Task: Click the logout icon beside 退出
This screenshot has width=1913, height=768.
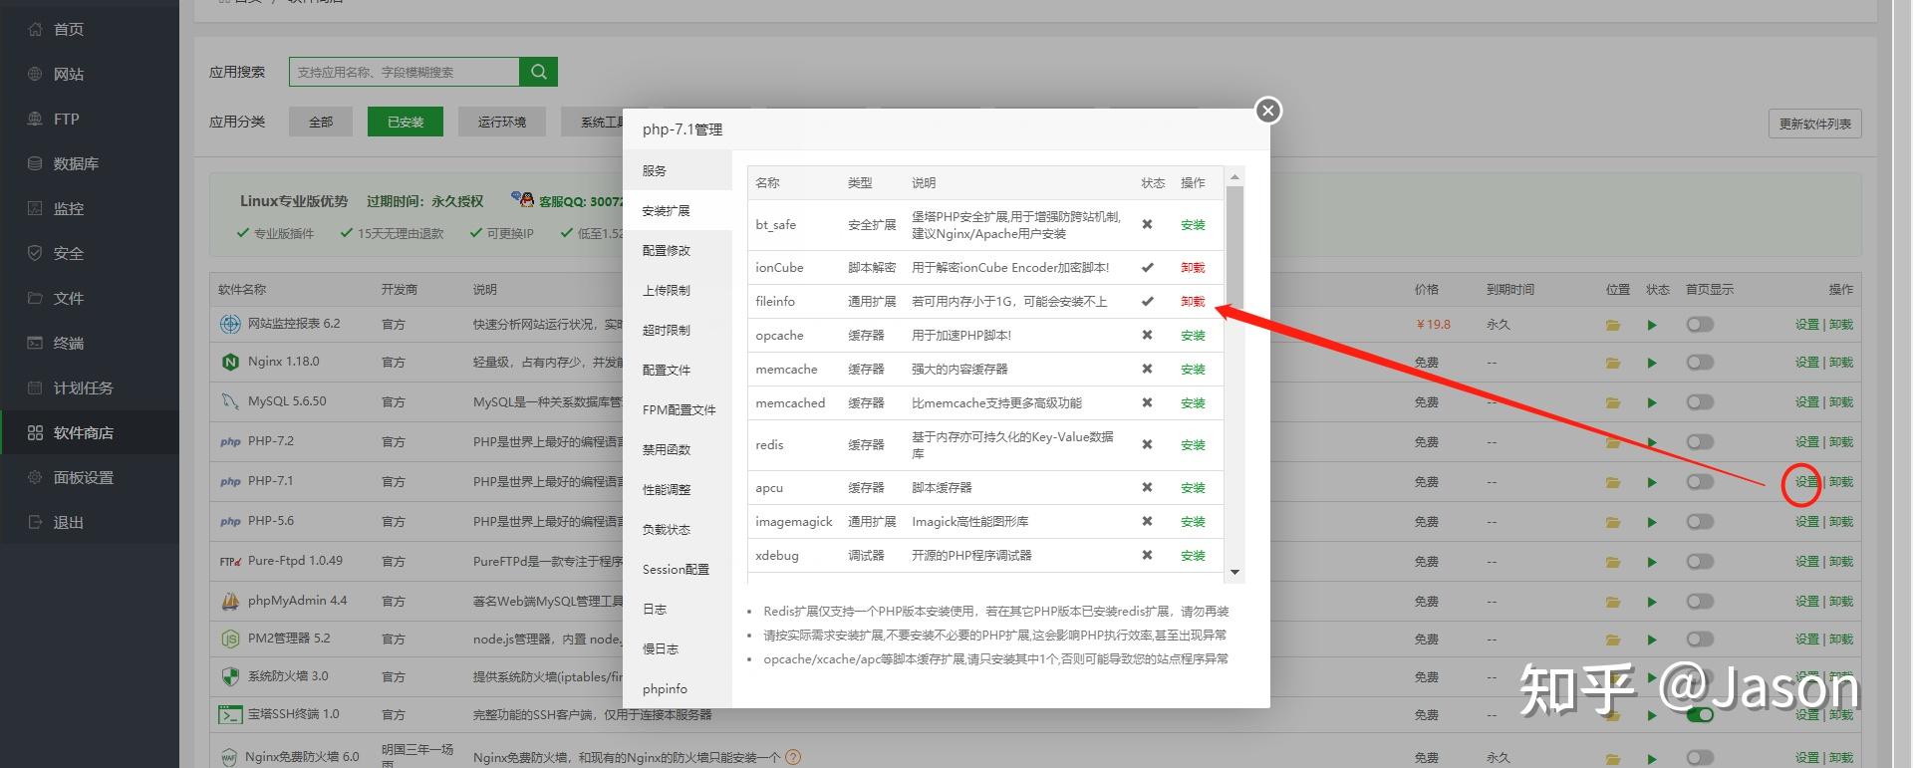Action: tap(35, 522)
